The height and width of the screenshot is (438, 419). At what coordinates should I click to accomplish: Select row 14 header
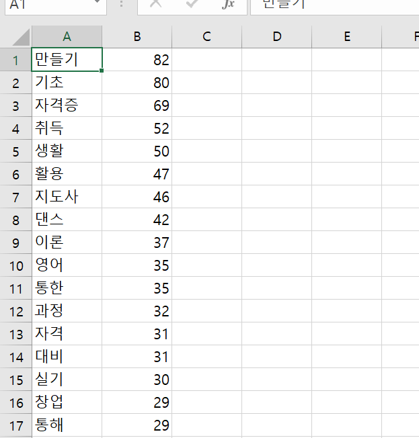pos(15,357)
